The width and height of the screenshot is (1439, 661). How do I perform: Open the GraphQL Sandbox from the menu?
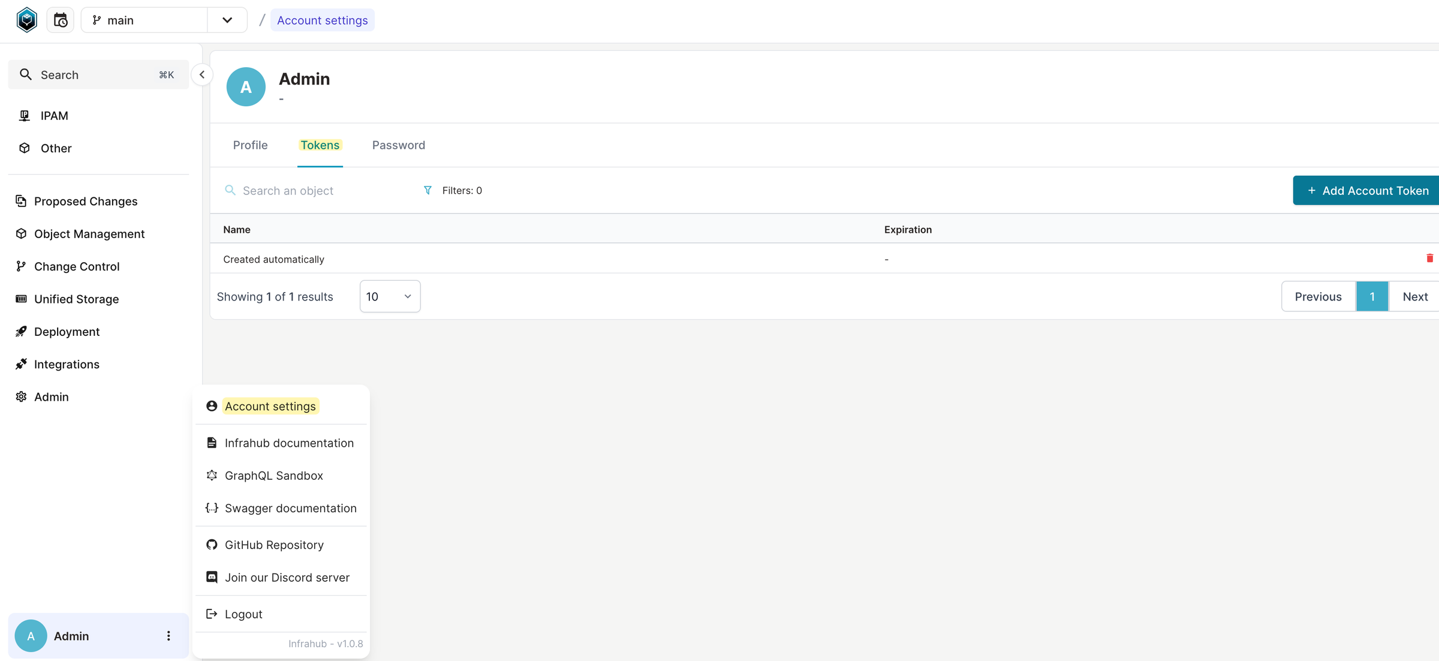click(274, 475)
